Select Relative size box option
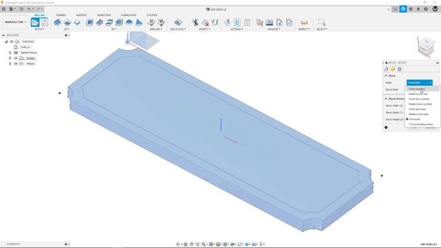 point(422,94)
